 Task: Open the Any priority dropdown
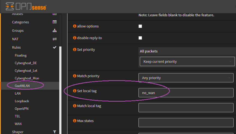point(186,78)
